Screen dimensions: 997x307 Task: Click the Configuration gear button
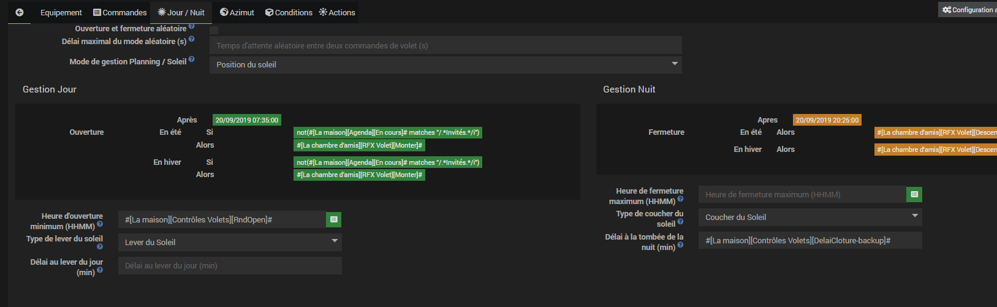click(969, 10)
